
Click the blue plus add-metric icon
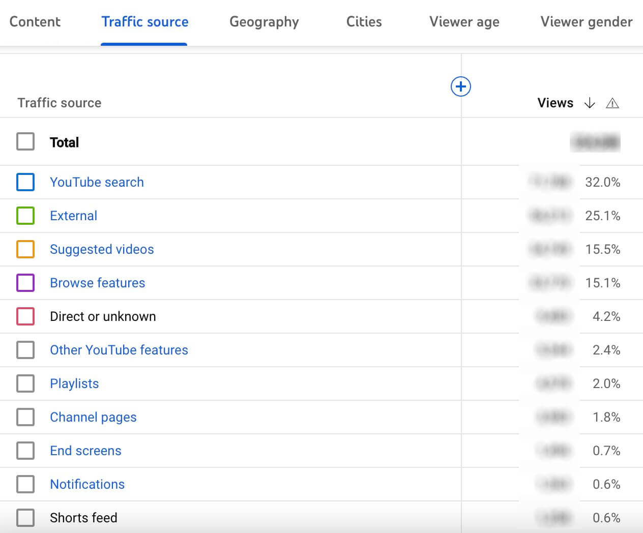point(461,86)
